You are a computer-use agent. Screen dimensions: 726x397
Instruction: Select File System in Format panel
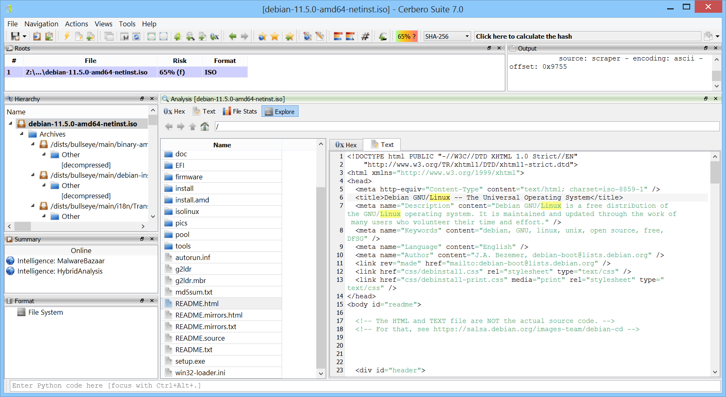click(46, 312)
